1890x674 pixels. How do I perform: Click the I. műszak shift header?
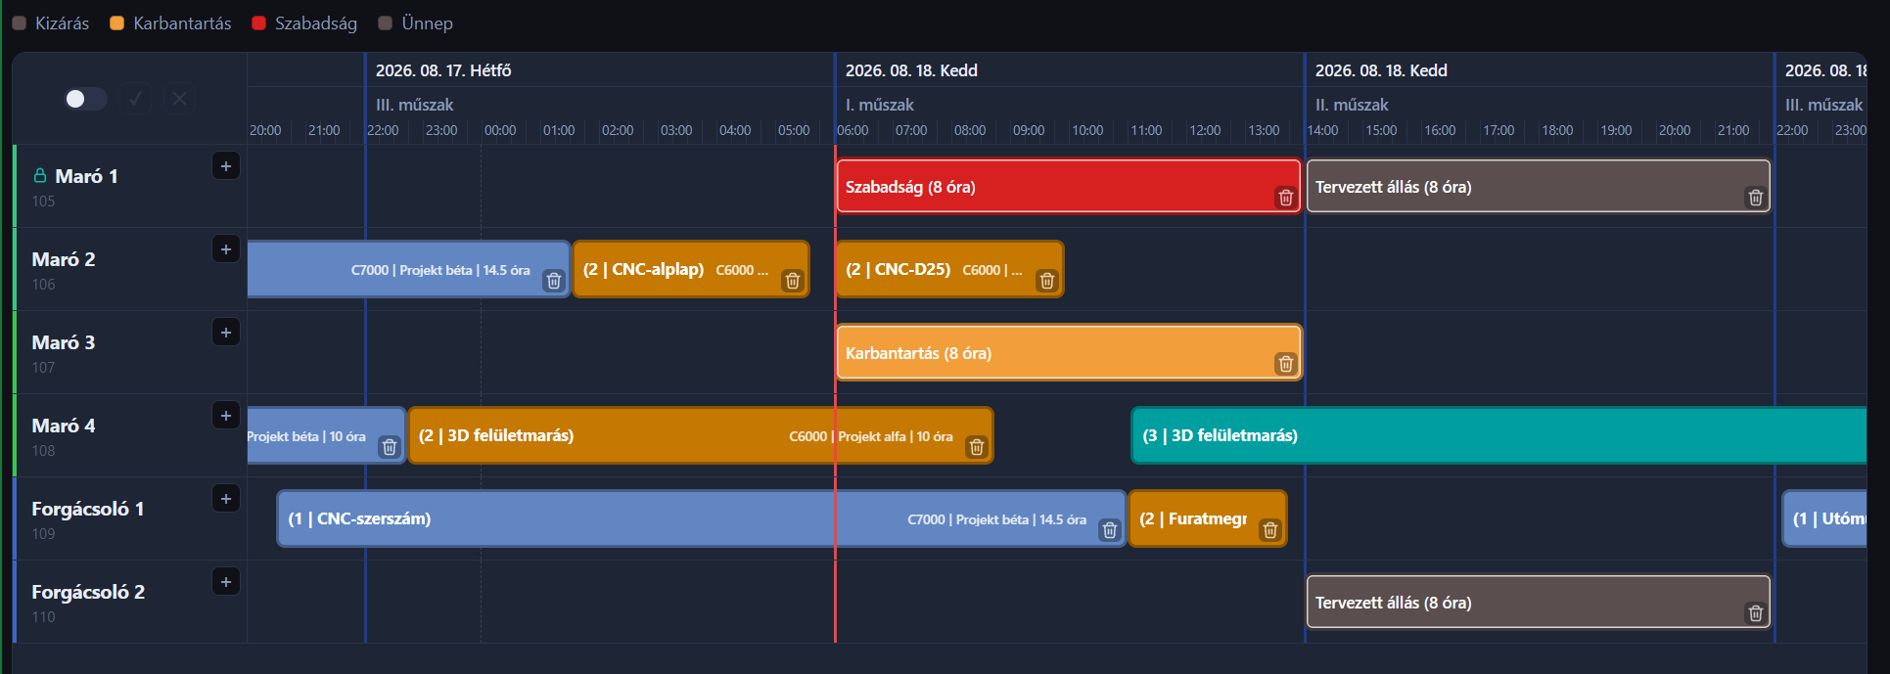pyautogui.click(x=880, y=105)
